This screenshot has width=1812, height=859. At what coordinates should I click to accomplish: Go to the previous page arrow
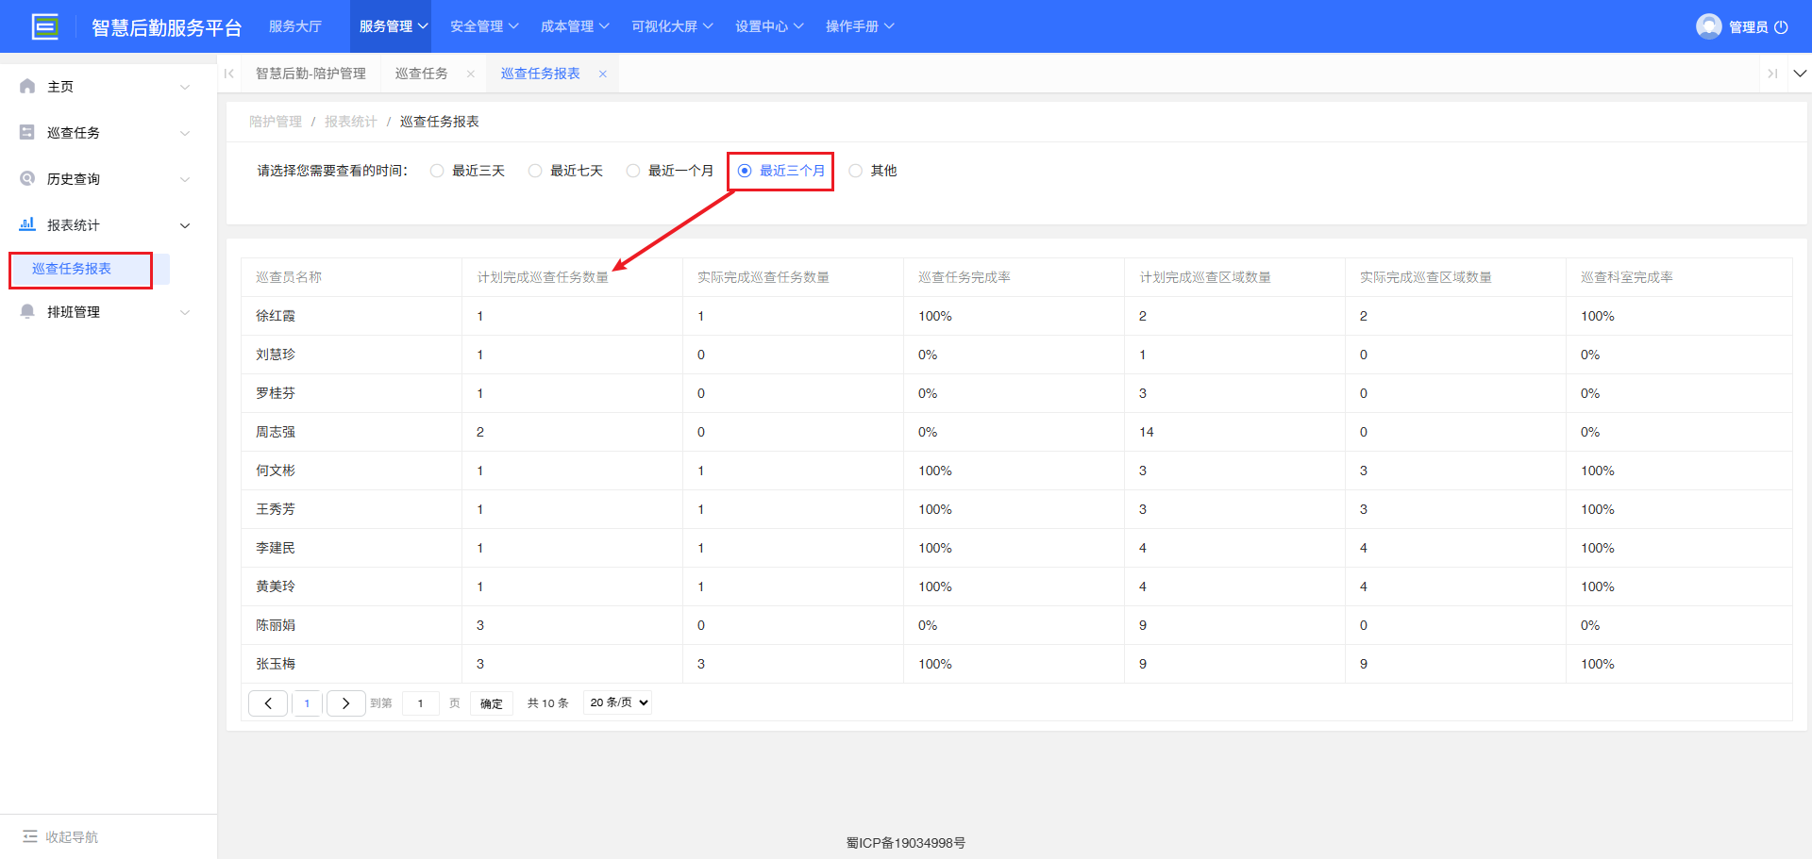pos(268,703)
